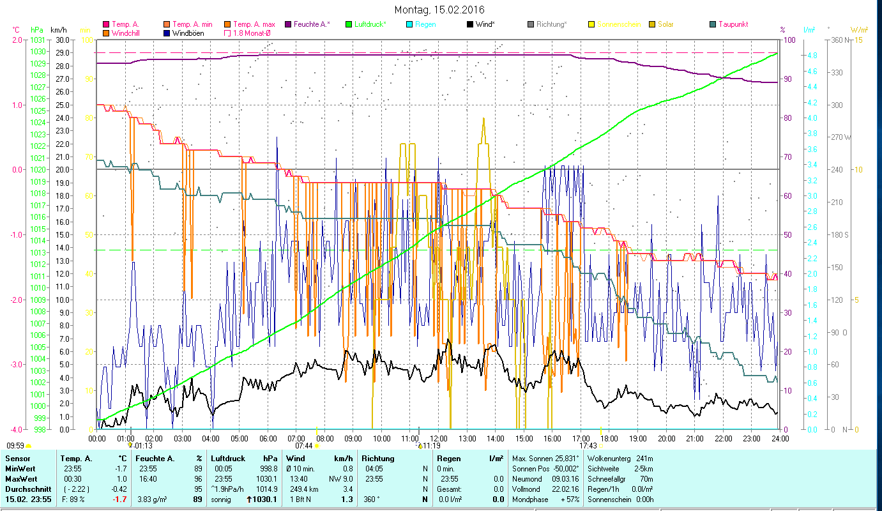Click the moon marker beside 01:13
This screenshot has width=882, height=511.
(x=130, y=445)
